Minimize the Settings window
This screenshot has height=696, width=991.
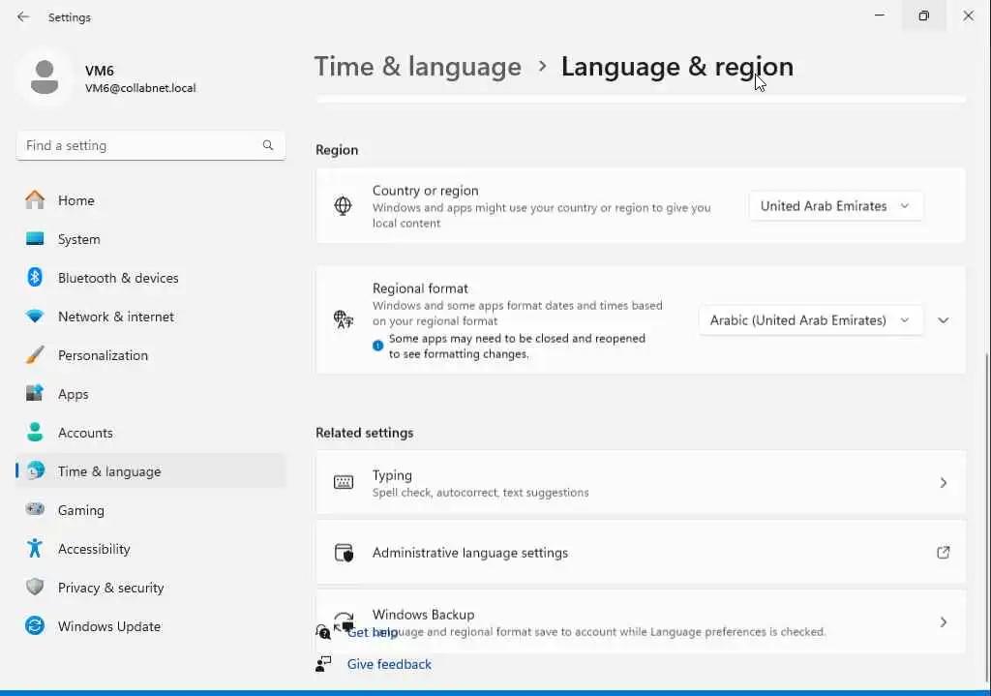click(x=879, y=15)
